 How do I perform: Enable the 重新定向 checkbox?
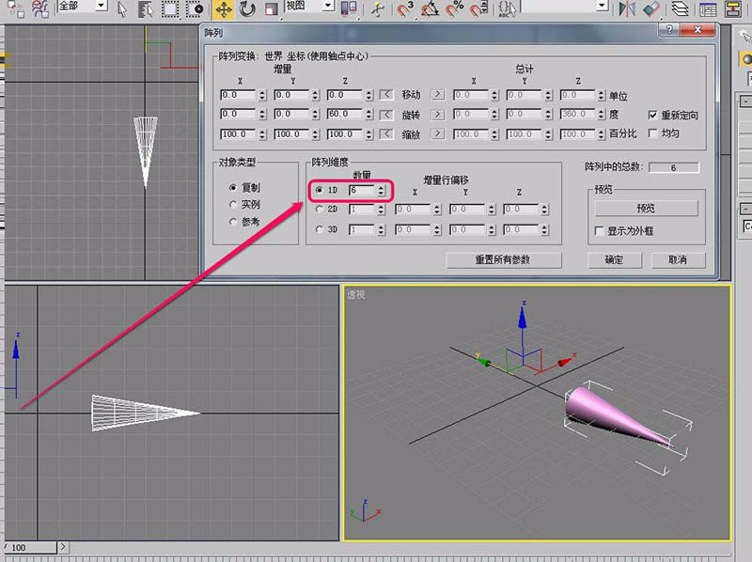[x=653, y=115]
